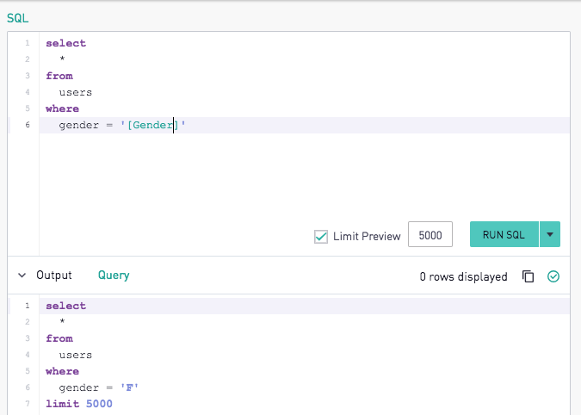
Task: Click line number 6 in editor gutter
Action: pos(28,125)
